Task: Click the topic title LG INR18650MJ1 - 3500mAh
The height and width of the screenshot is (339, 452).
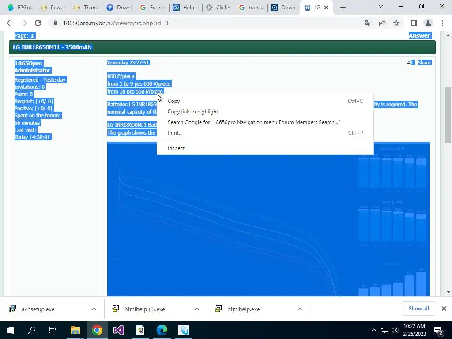Action: [x=52, y=47]
